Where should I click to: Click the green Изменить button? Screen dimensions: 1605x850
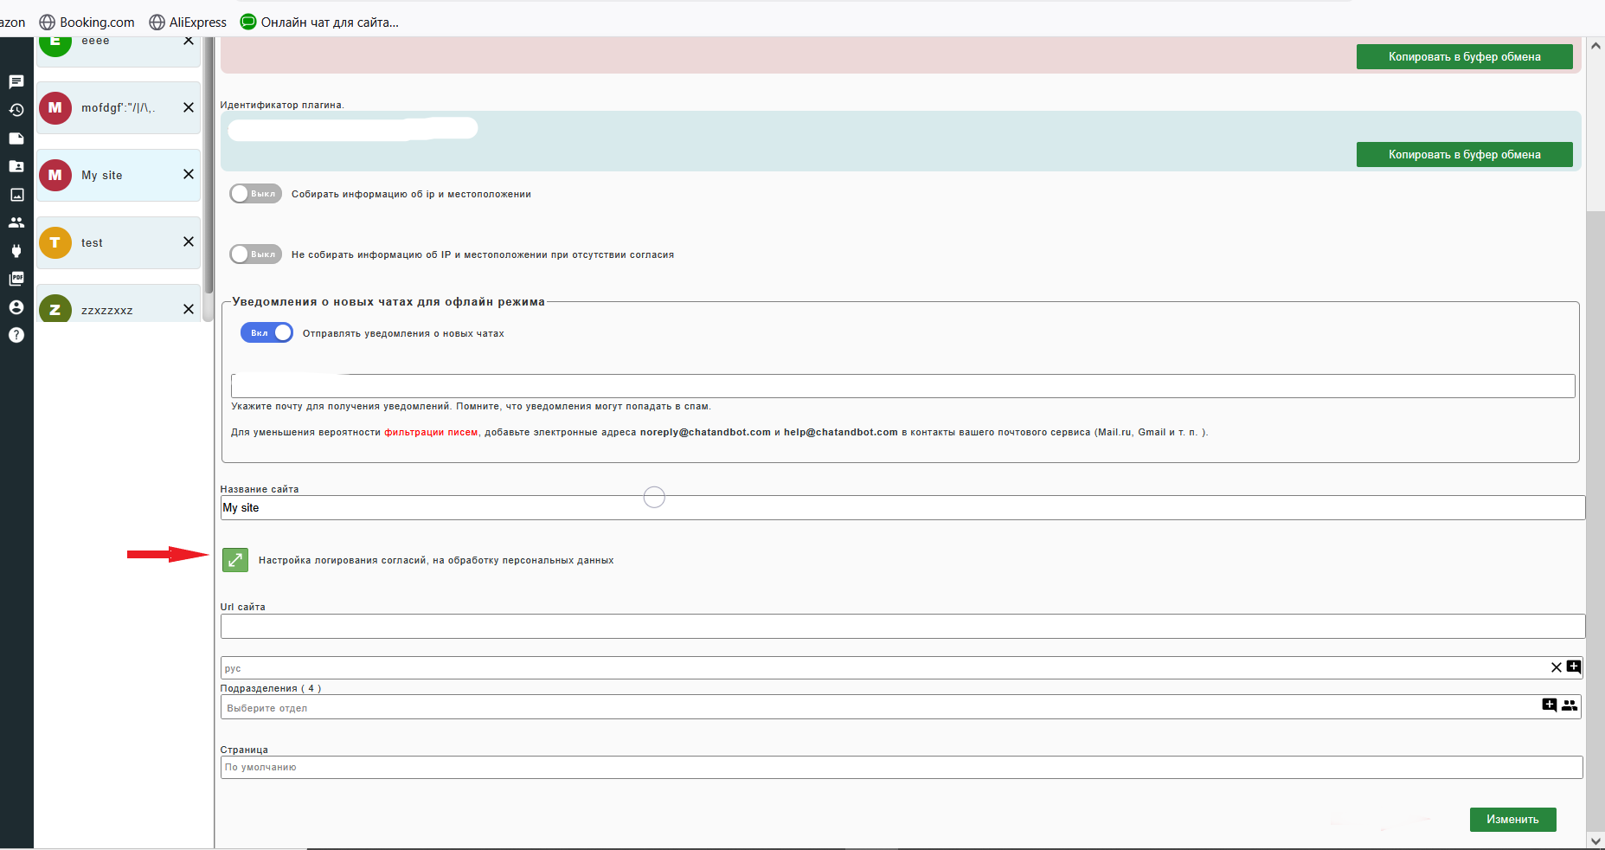[x=1512, y=819]
